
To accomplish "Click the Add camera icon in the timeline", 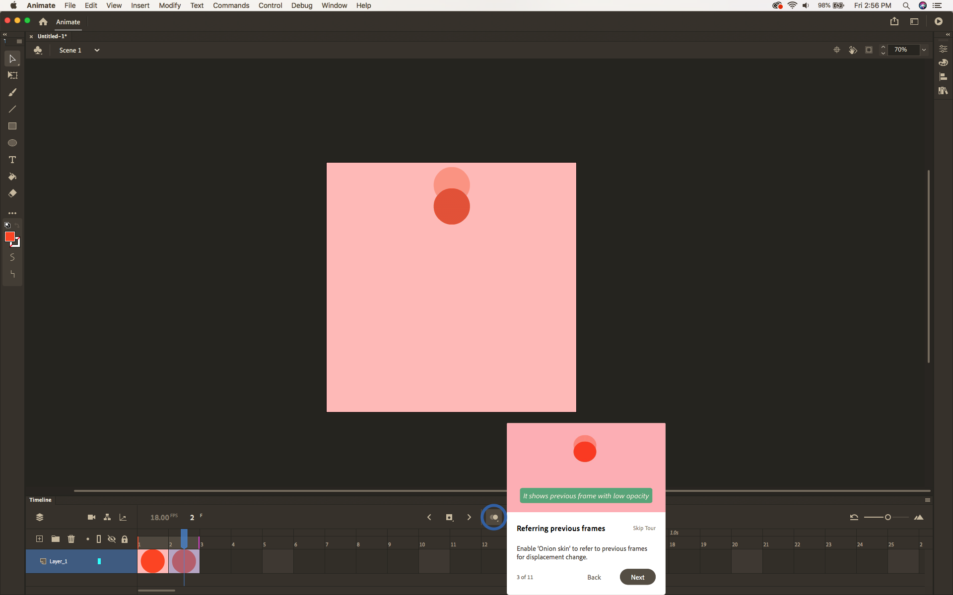I will pos(91,517).
